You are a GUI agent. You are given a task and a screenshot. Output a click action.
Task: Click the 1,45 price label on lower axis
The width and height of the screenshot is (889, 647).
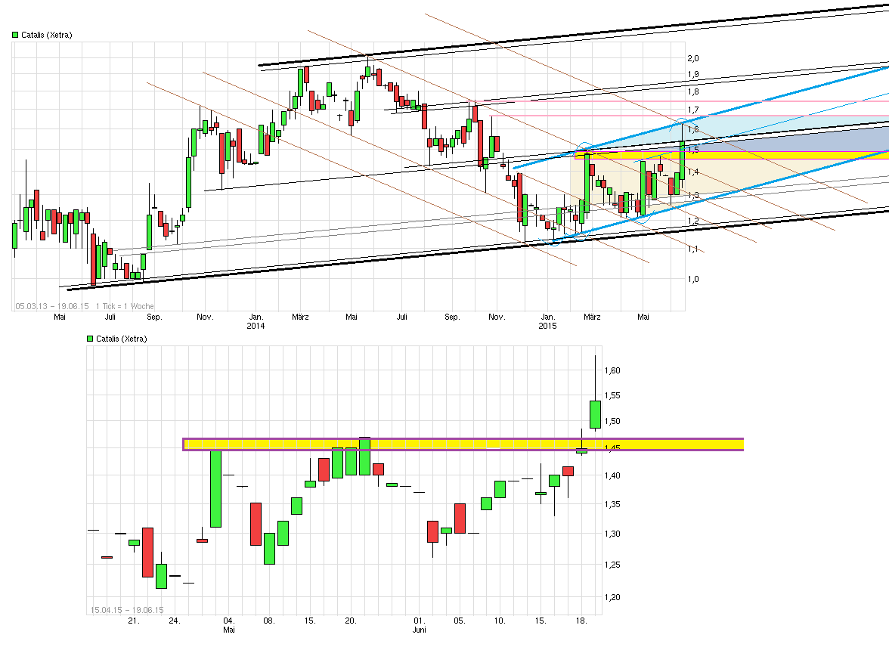coord(613,449)
